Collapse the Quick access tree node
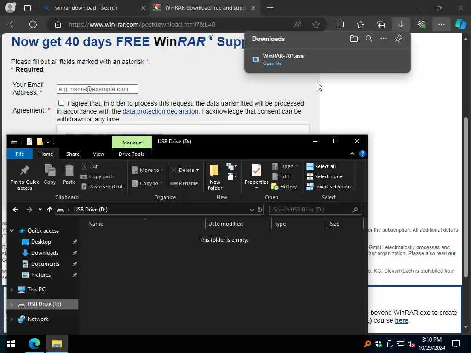The height and width of the screenshot is (353, 471). [x=11, y=231]
